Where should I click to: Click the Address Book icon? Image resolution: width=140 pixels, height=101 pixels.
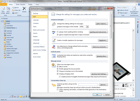[118, 10]
